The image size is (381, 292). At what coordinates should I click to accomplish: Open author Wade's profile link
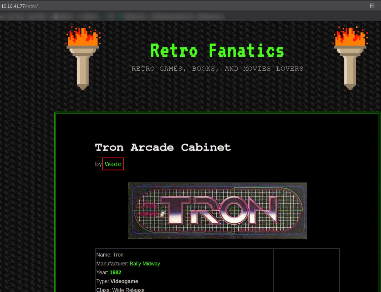pos(113,164)
